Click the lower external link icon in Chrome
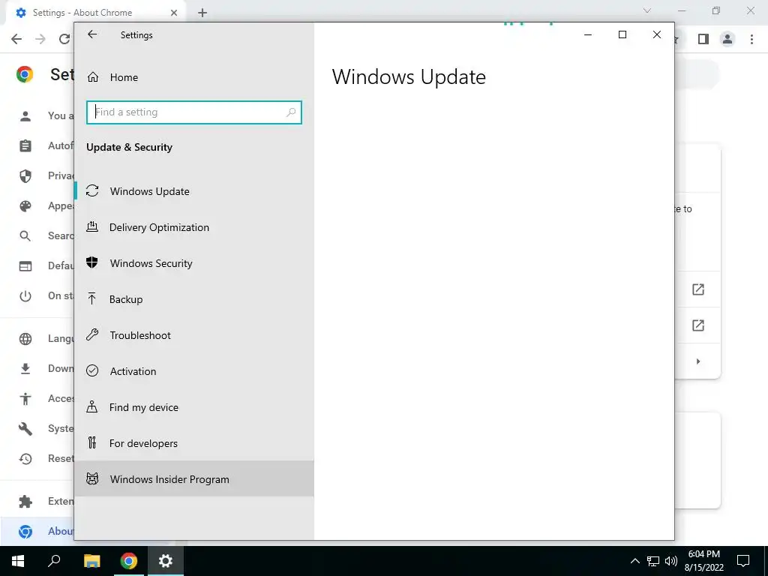The image size is (768, 576). (698, 325)
